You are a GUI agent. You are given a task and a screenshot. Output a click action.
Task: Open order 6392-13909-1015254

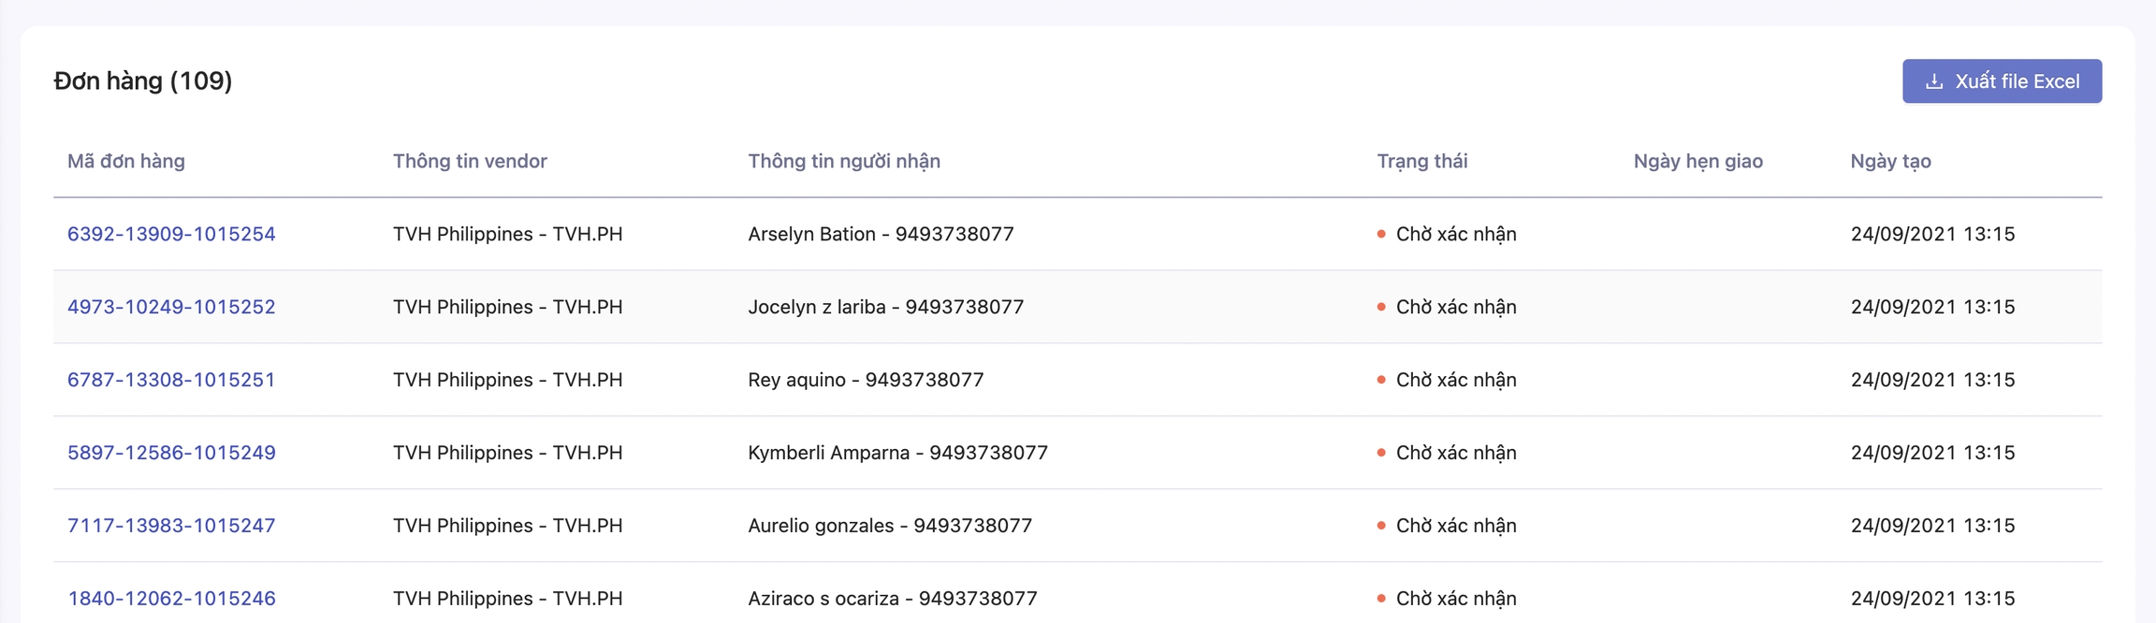(171, 234)
